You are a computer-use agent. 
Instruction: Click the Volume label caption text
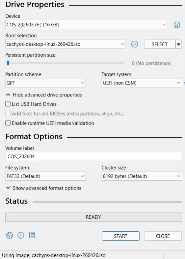20,148
